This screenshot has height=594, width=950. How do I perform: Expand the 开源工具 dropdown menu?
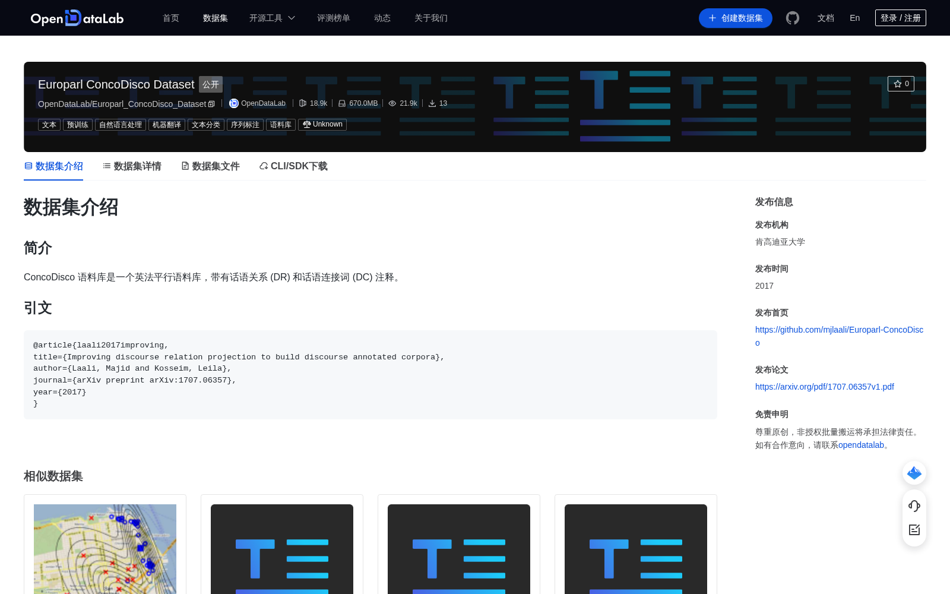[272, 18]
